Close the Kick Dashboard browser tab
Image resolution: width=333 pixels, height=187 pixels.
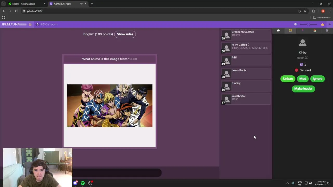click(x=44, y=4)
